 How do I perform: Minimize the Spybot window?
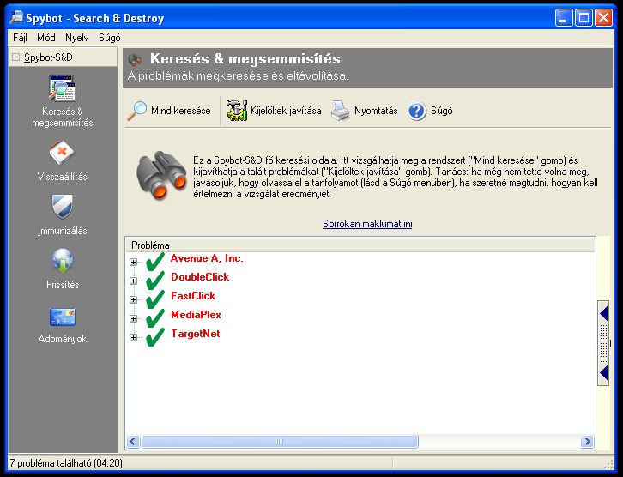[564, 18]
